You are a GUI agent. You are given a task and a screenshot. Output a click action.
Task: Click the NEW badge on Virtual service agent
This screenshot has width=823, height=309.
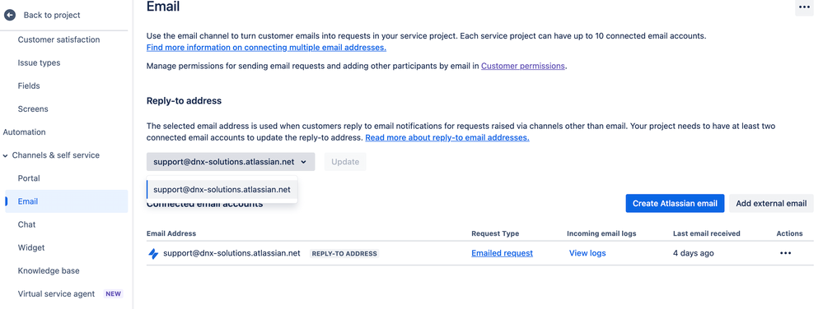click(x=114, y=294)
